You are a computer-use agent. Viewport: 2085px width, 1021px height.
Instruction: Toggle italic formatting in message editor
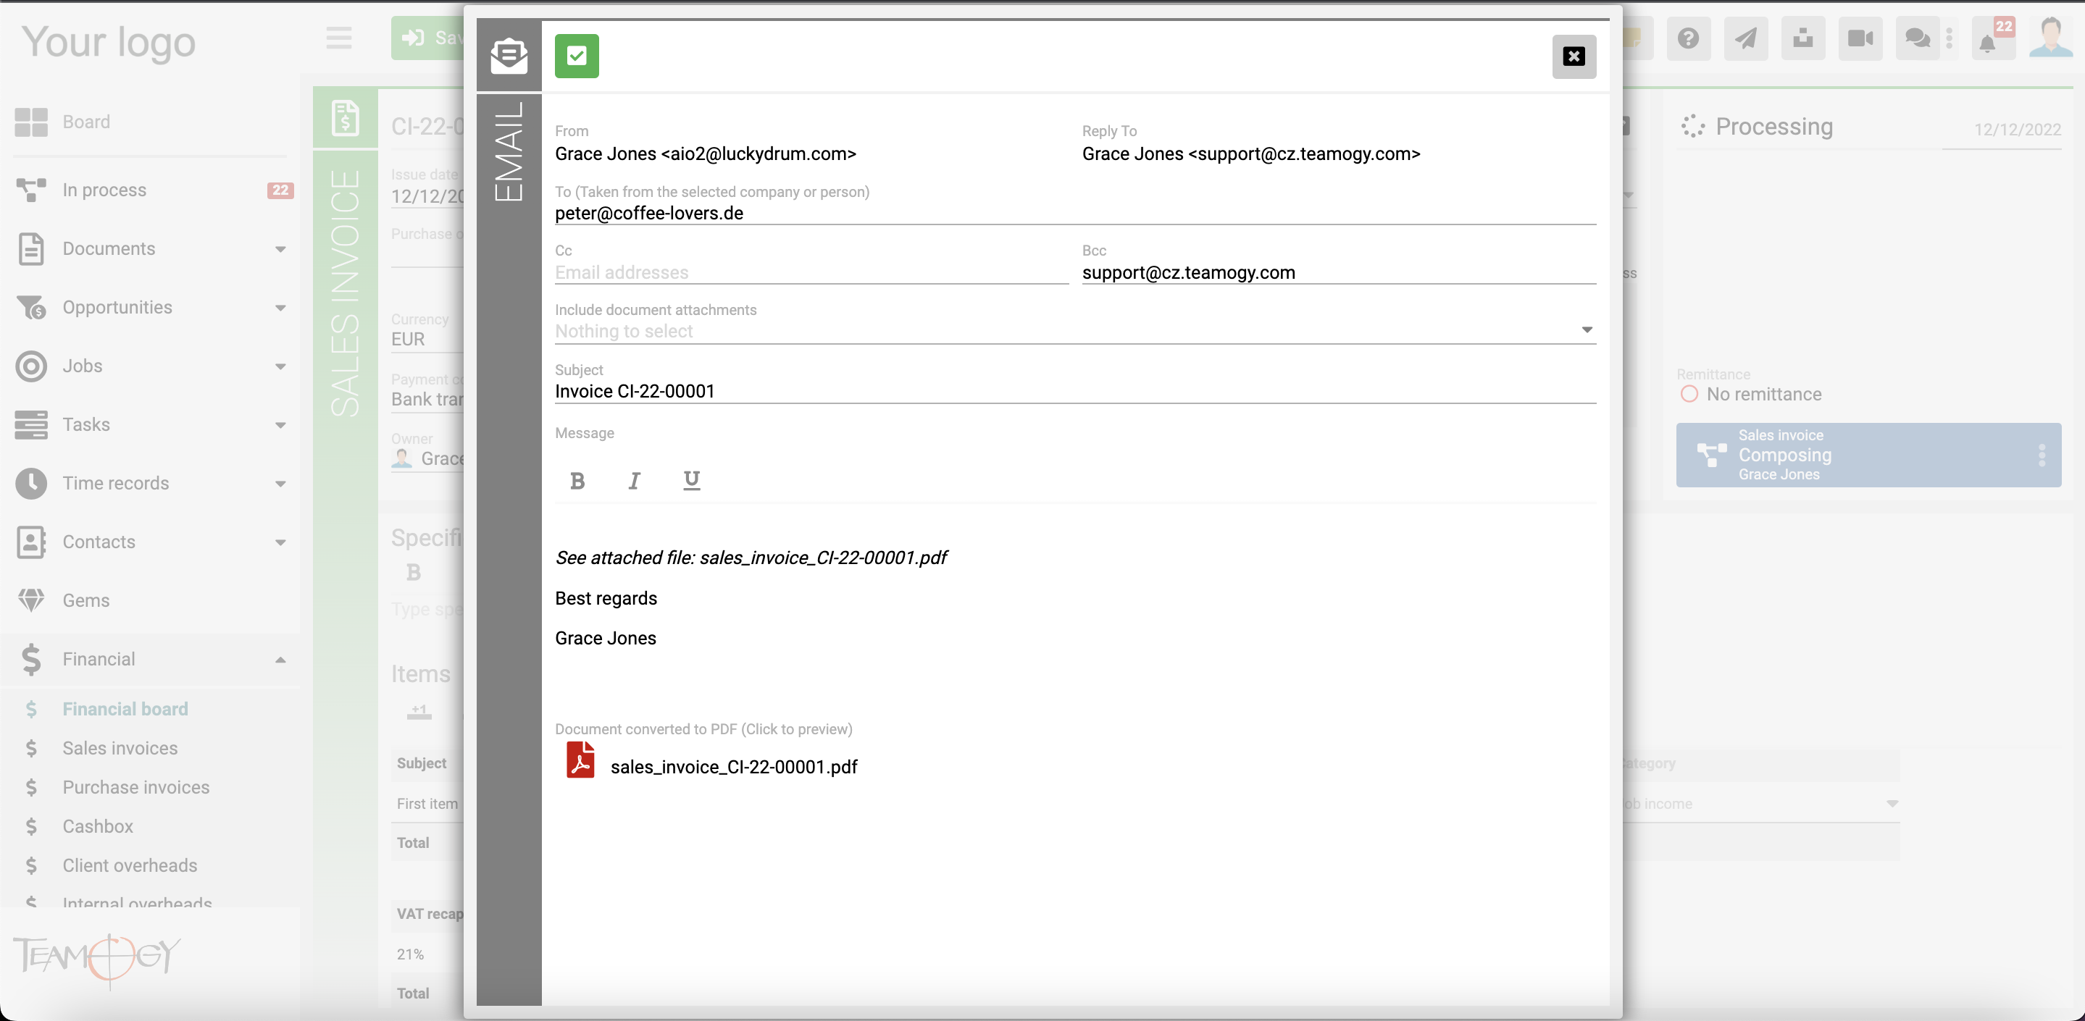coord(634,481)
